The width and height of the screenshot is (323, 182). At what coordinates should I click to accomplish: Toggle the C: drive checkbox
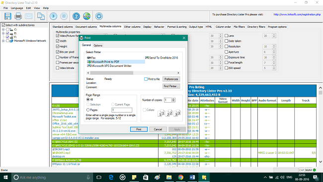(x=7, y=29)
